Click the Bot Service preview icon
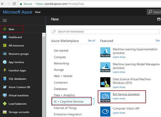The height and width of the screenshot is (117, 161). [x=105, y=97]
